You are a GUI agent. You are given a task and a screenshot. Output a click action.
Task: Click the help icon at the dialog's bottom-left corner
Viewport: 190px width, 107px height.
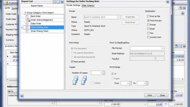click(x=22, y=96)
